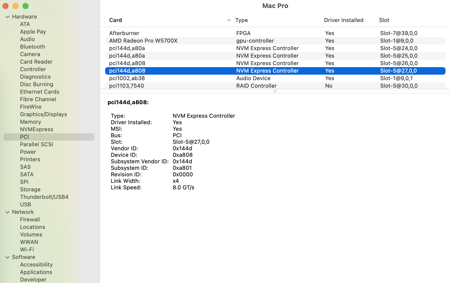
Task: Select USB in the sidebar
Action: (x=26, y=205)
